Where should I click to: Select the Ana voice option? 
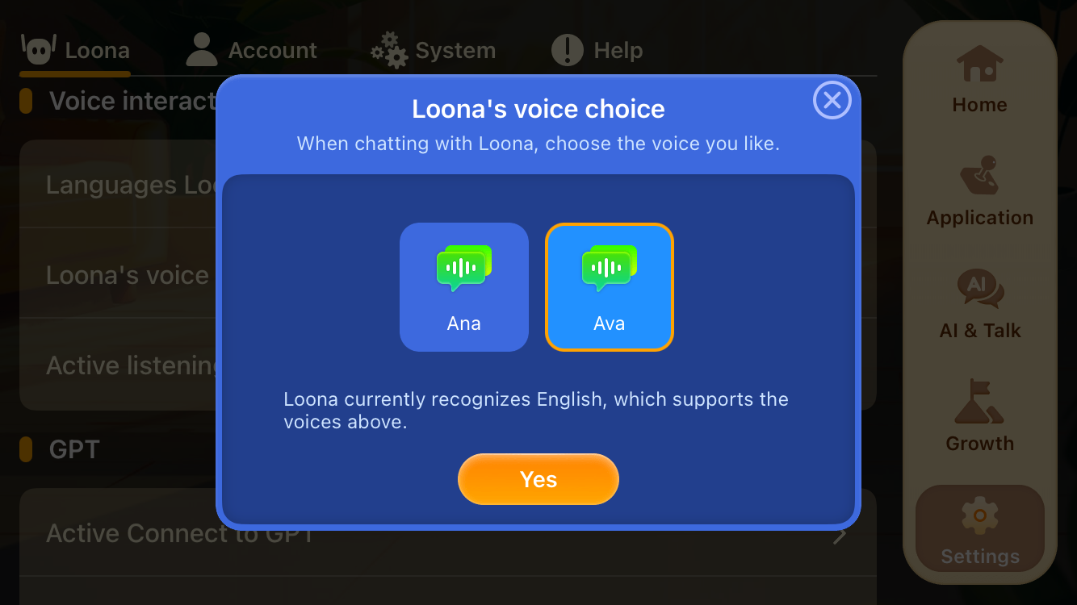point(464,287)
